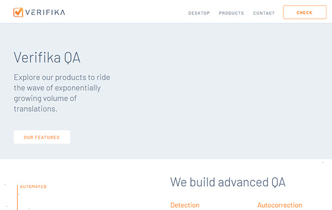This screenshot has height=210, width=332.
Task: Open the Autocorrection feature heading
Action: coord(279,205)
